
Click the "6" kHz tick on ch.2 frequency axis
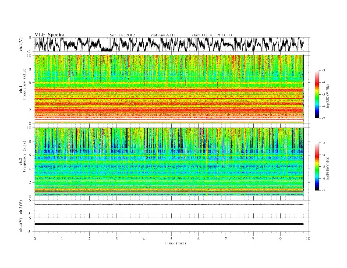point(30,155)
